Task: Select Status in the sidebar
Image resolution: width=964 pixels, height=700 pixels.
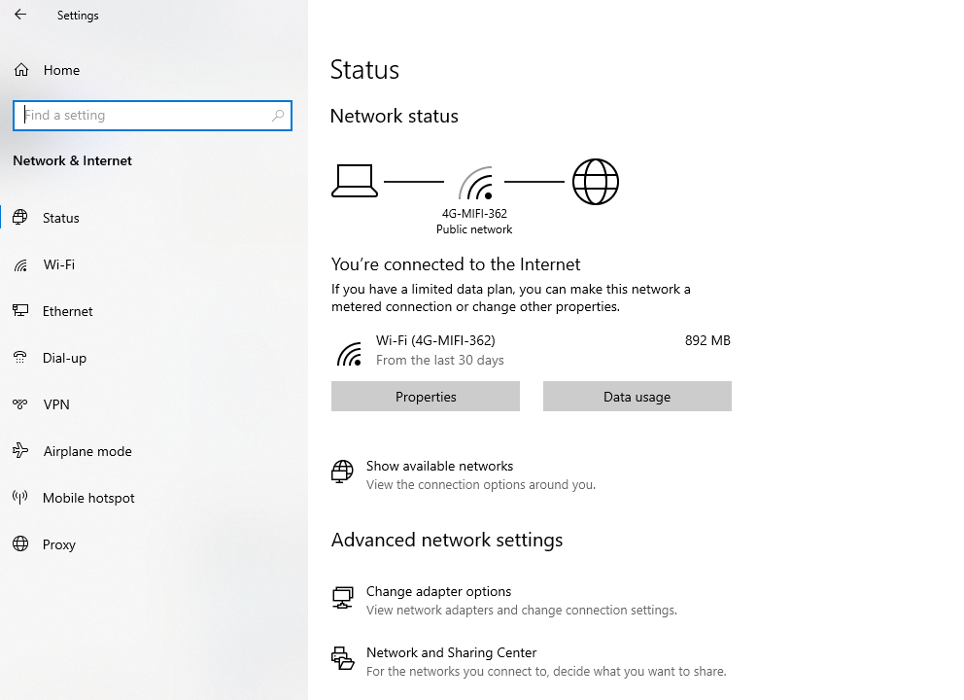Action: [61, 218]
